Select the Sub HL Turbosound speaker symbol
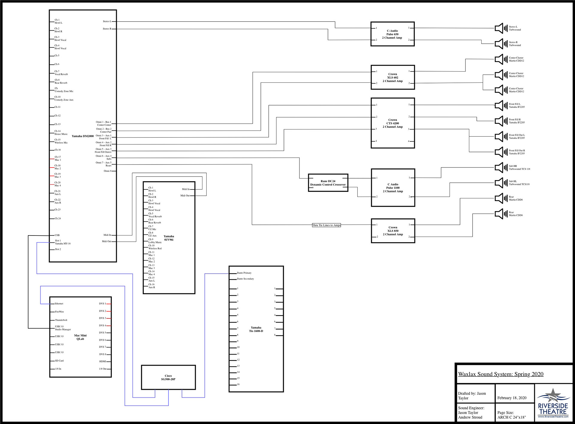575x424 pixels. 501,183
